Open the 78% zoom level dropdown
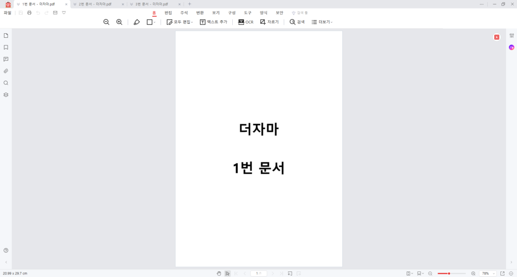Image resolution: width=517 pixels, height=277 pixels. click(x=488, y=273)
